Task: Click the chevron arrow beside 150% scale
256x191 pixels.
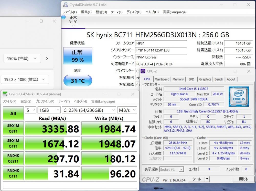Action: point(47,59)
